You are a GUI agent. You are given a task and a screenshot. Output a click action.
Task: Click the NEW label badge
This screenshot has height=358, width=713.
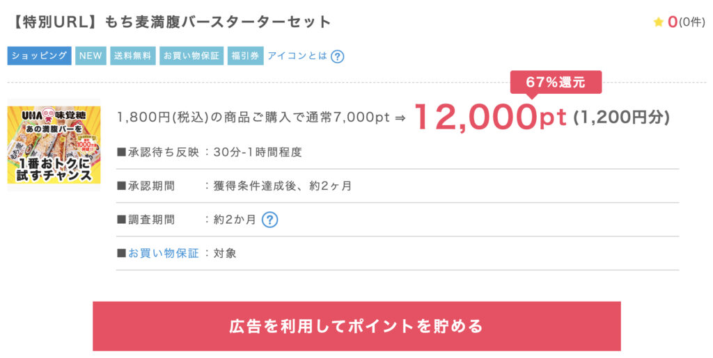click(x=91, y=56)
